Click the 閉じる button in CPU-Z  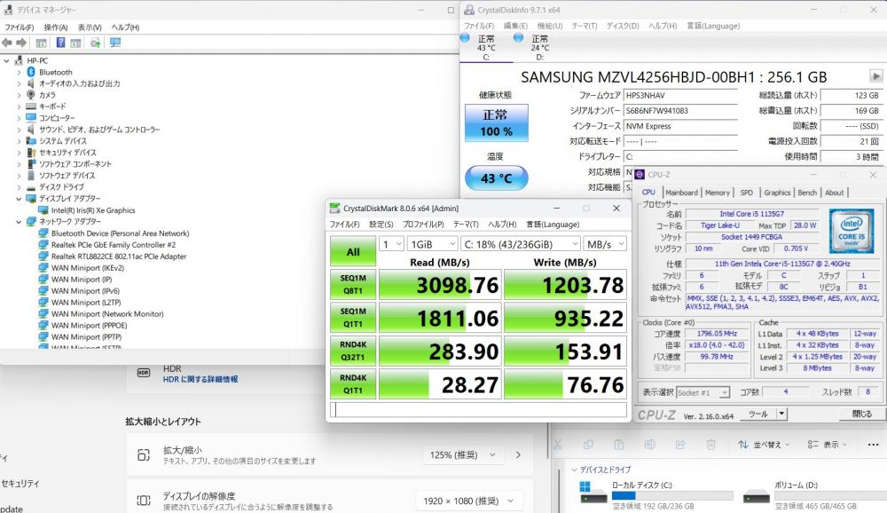pyautogui.click(x=861, y=414)
